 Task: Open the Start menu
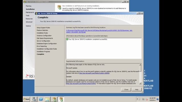click(x=26, y=99)
